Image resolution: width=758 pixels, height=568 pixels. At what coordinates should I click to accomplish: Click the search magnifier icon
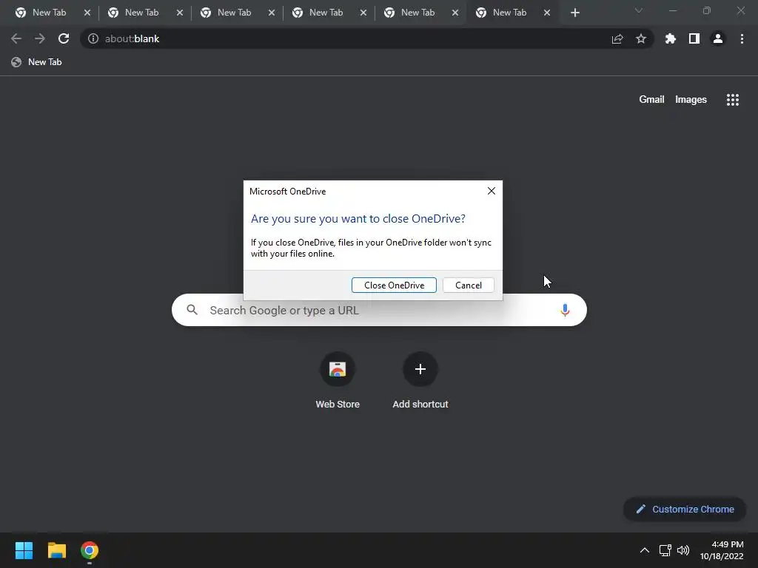(x=192, y=310)
